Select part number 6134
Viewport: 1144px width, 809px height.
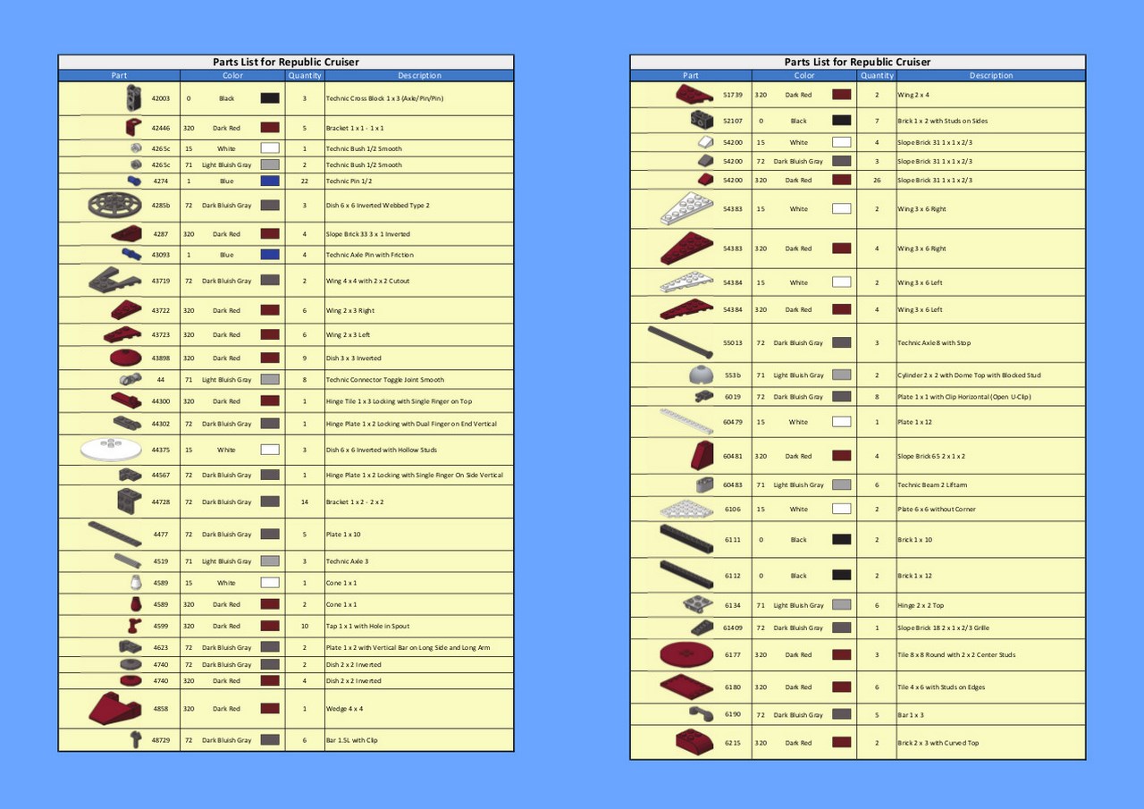[732, 605]
